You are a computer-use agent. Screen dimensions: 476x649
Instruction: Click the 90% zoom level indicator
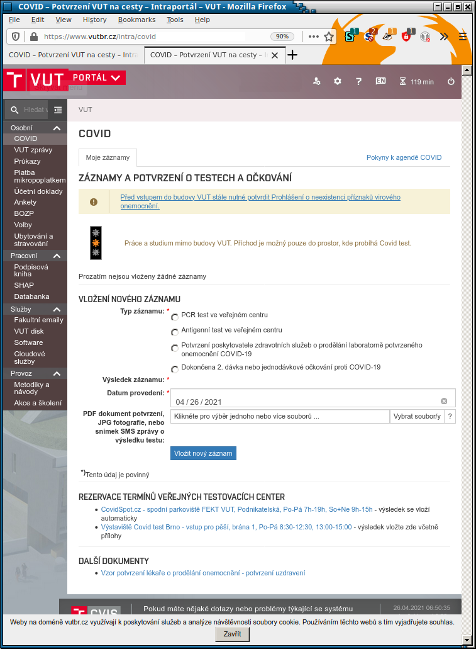282,37
